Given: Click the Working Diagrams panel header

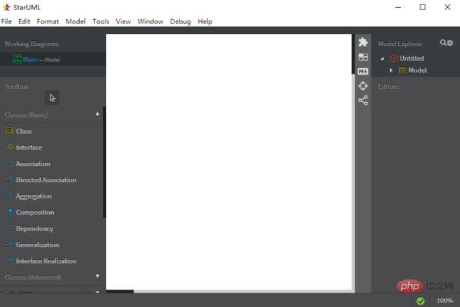Looking at the screenshot, I should (32, 43).
